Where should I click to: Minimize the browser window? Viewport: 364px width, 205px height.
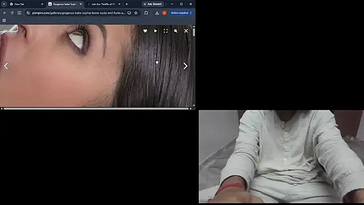click(172, 4)
